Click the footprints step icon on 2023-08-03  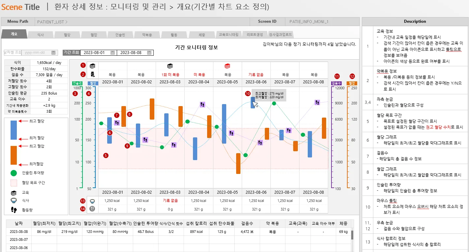tap(174, 145)
